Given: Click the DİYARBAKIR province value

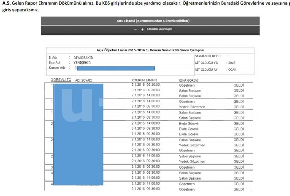Looking at the screenshot, I should (x=83, y=58).
